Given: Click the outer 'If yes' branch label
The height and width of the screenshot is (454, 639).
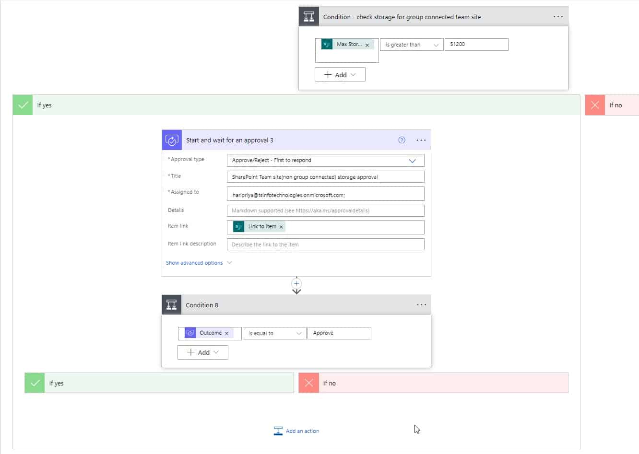Looking at the screenshot, I should pyautogui.click(x=44, y=105).
